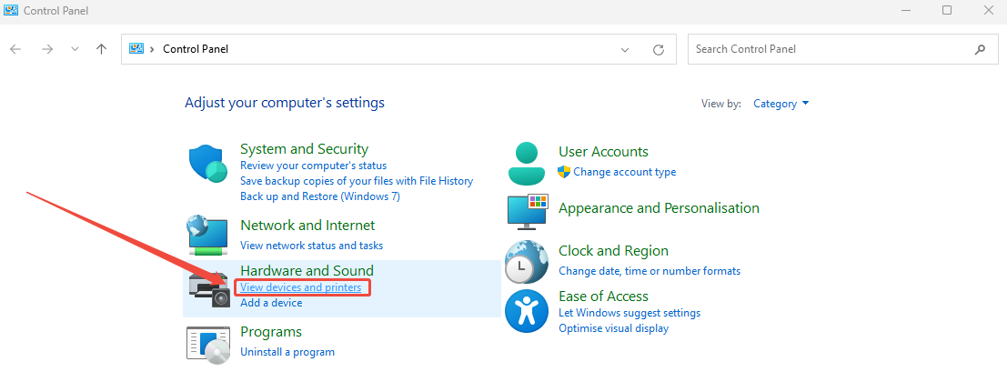The image size is (1007, 392).
Task: Click the User Accounts person icon
Action: tap(527, 163)
